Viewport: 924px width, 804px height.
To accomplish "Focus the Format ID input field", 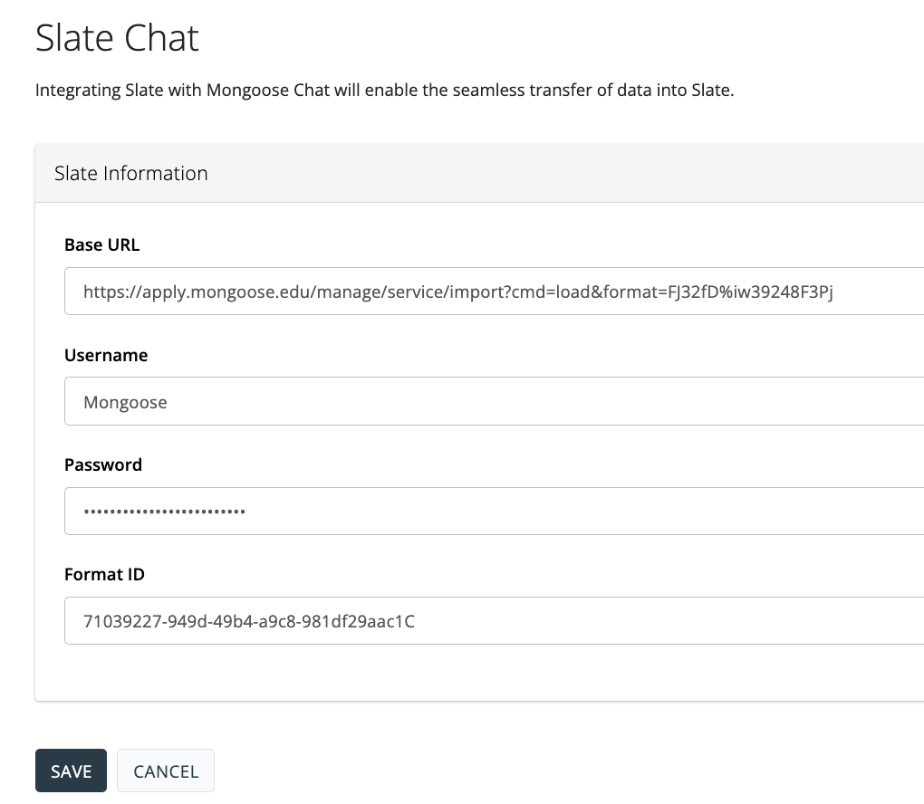I will pos(494,620).
